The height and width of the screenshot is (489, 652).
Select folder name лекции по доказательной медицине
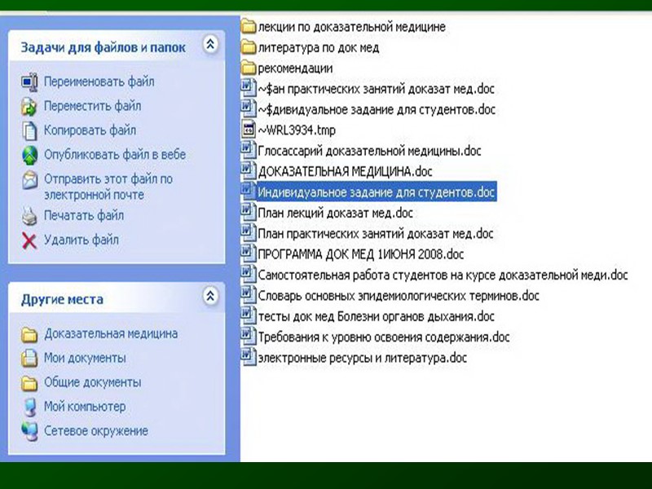(x=352, y=27)
